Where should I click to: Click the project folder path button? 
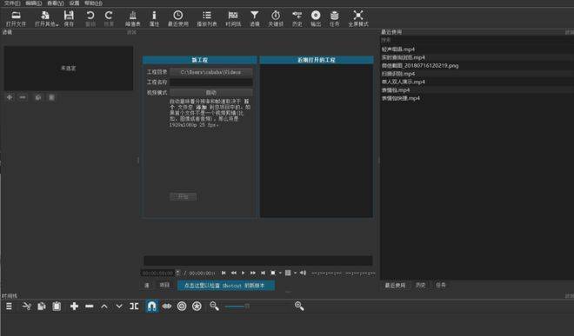210,72
